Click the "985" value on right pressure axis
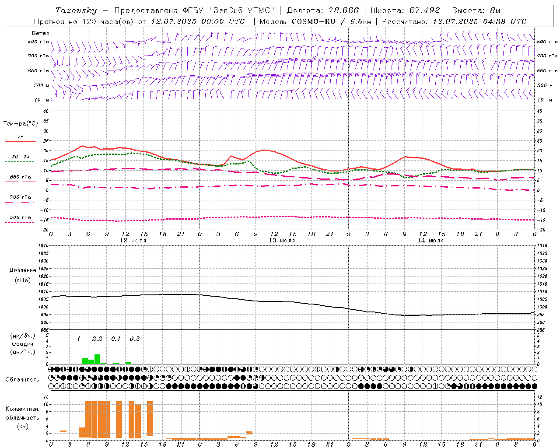560x448 pixels. [x=541, y=330]
